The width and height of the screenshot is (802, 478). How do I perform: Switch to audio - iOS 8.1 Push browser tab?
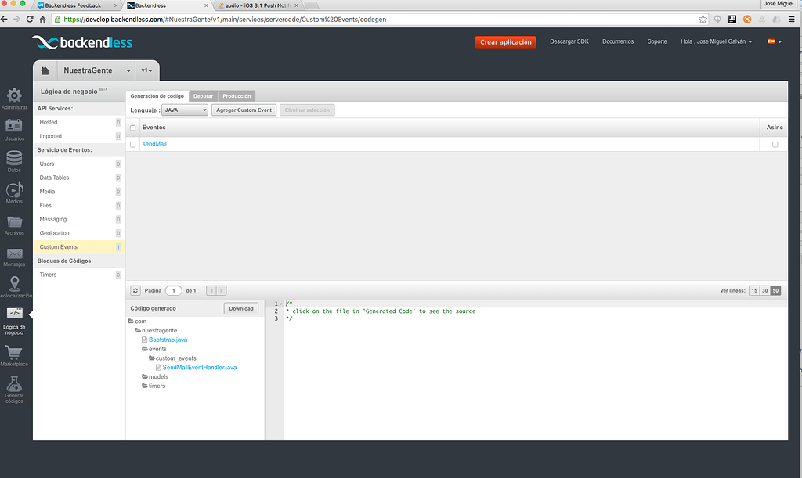click(257, 5)
